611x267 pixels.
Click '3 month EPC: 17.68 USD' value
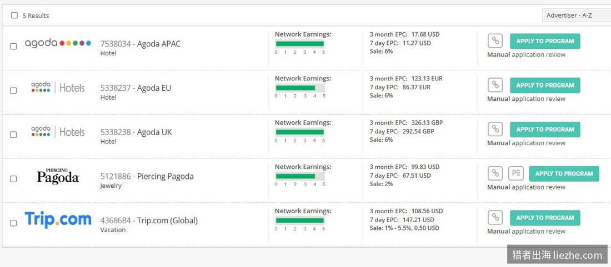[404, 34]
